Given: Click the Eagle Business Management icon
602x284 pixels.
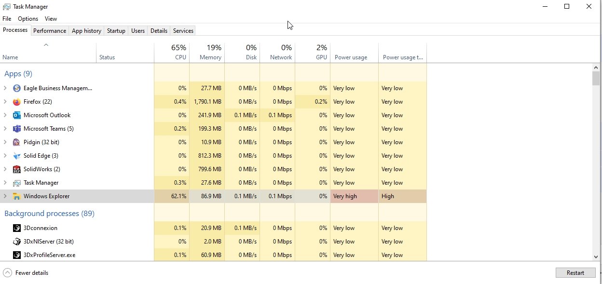Looking at the screenshot, I should (x=17, y=88).
